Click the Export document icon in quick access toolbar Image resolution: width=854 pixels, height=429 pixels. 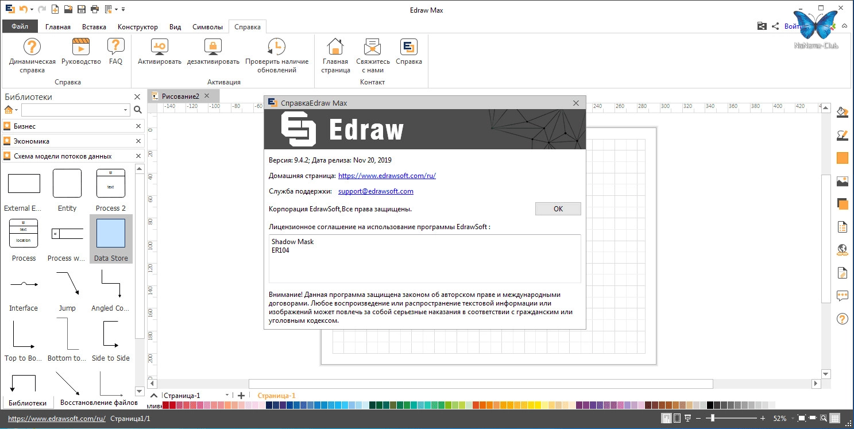108,9
